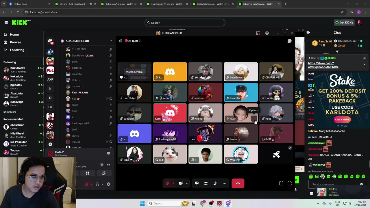Switch to the KukuDota2 Stream tab
The height and width of the screenshot is (208, 370).
click(121, 4)
